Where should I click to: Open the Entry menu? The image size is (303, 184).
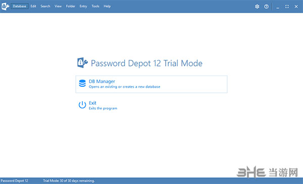tap(83, 6)
